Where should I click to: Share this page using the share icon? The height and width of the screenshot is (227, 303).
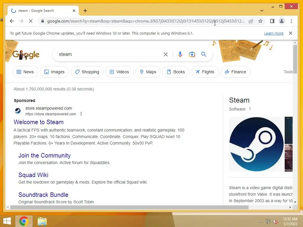point(251,21)
